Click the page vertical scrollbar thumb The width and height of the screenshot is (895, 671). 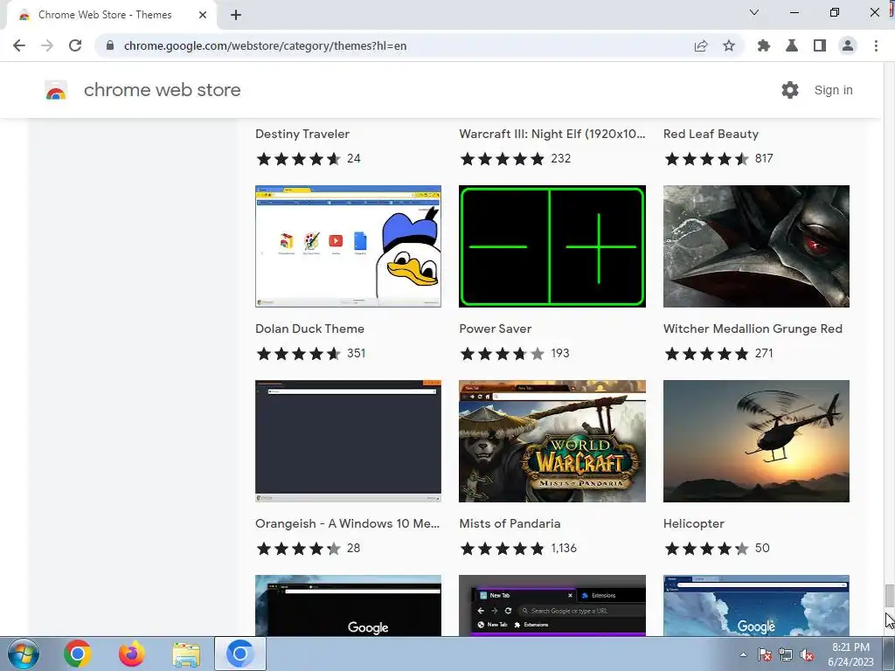coord(889,596)
